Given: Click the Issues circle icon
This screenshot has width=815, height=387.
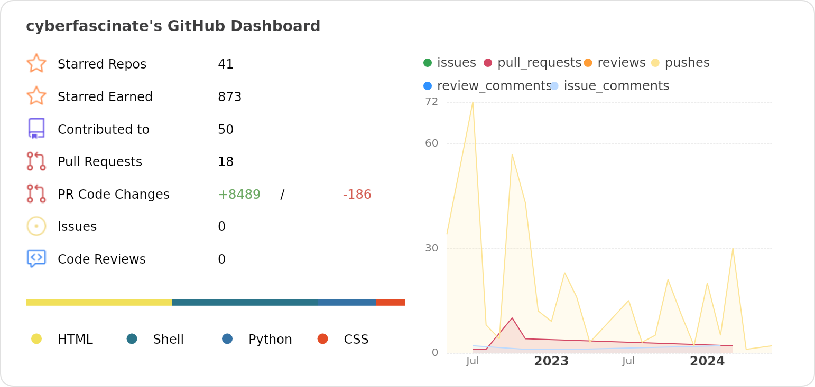Looking at the screenshot, I should point(36,226).
